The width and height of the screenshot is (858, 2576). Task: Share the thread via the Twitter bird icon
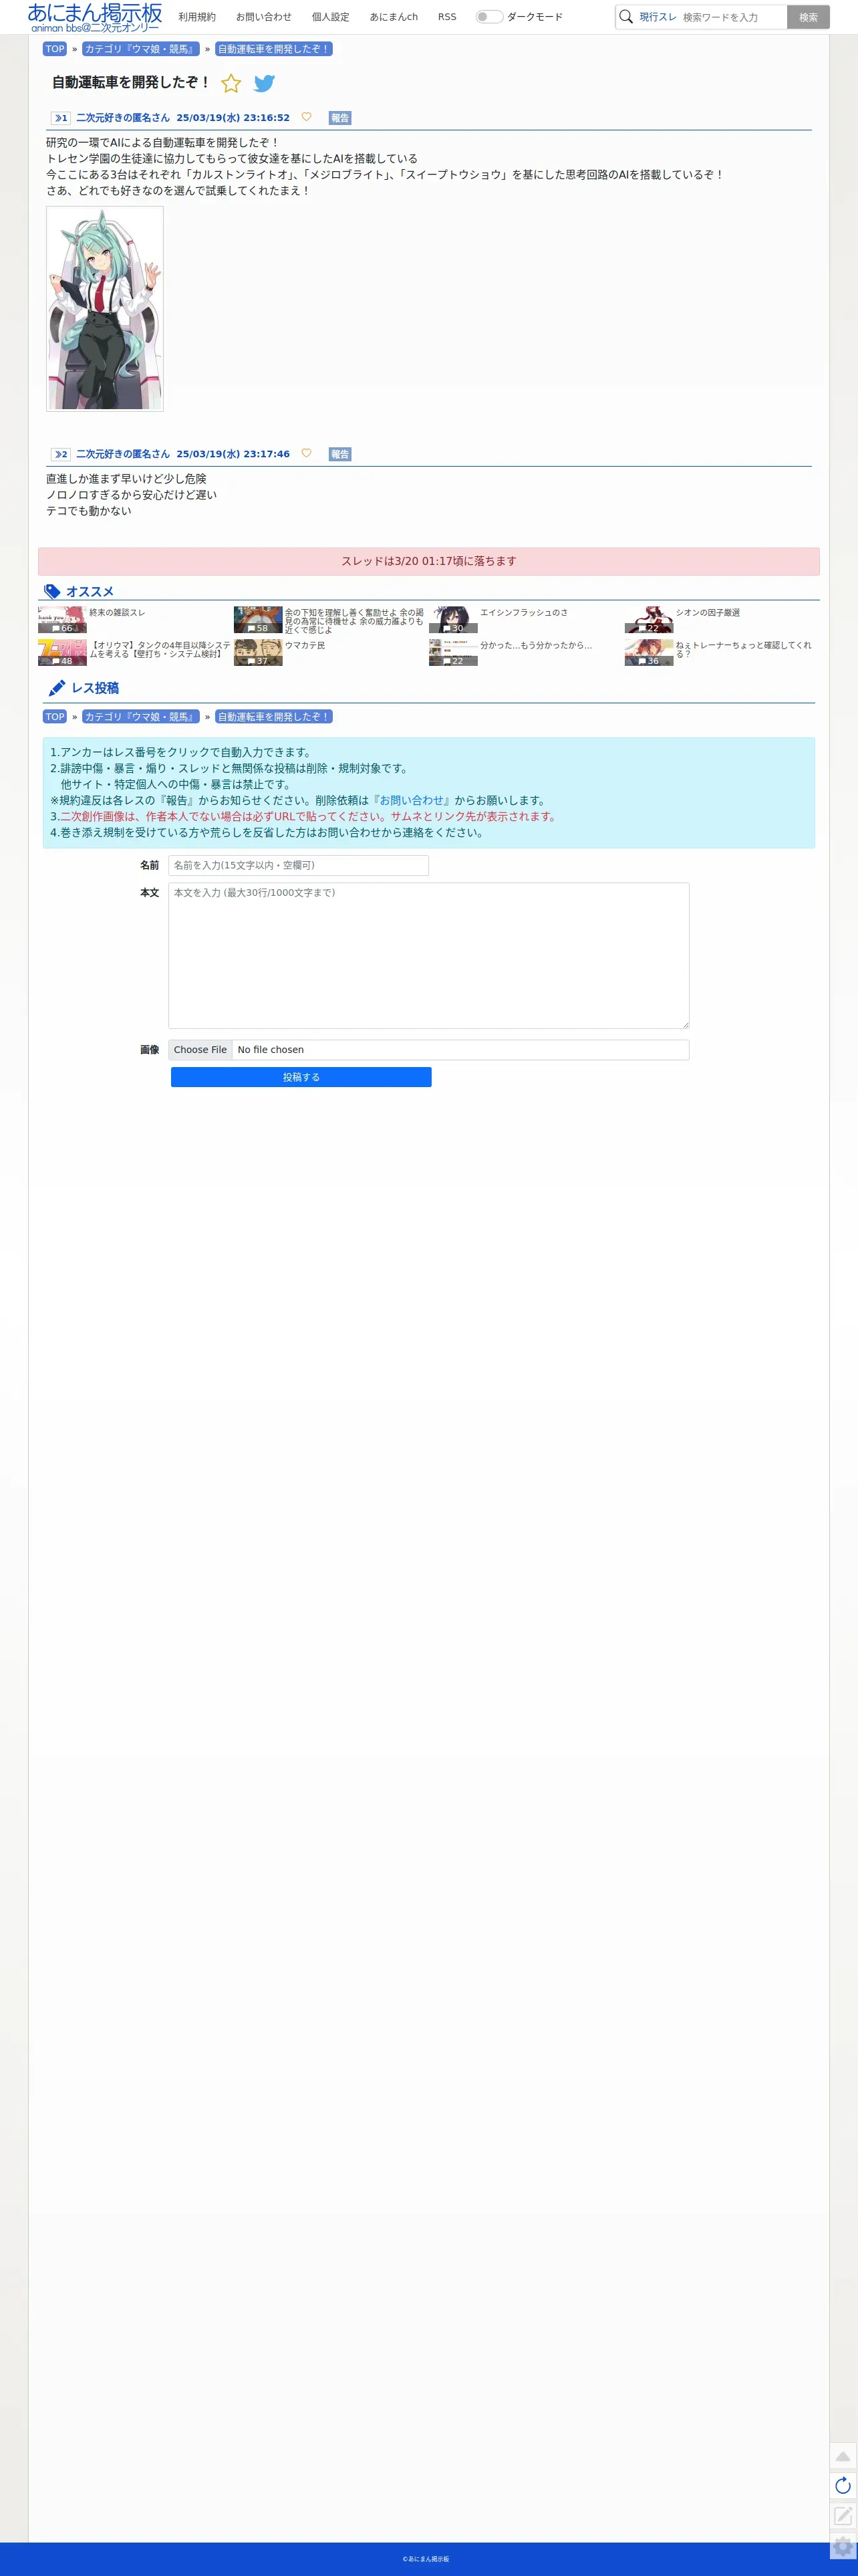coord(264,83)
